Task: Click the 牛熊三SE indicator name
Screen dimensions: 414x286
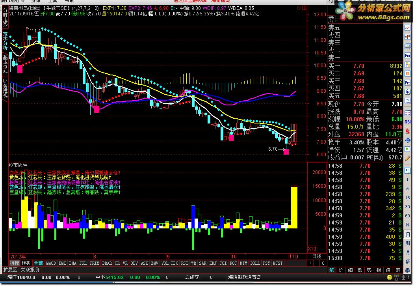Action: pyautogui.click(x=56, y=8)
